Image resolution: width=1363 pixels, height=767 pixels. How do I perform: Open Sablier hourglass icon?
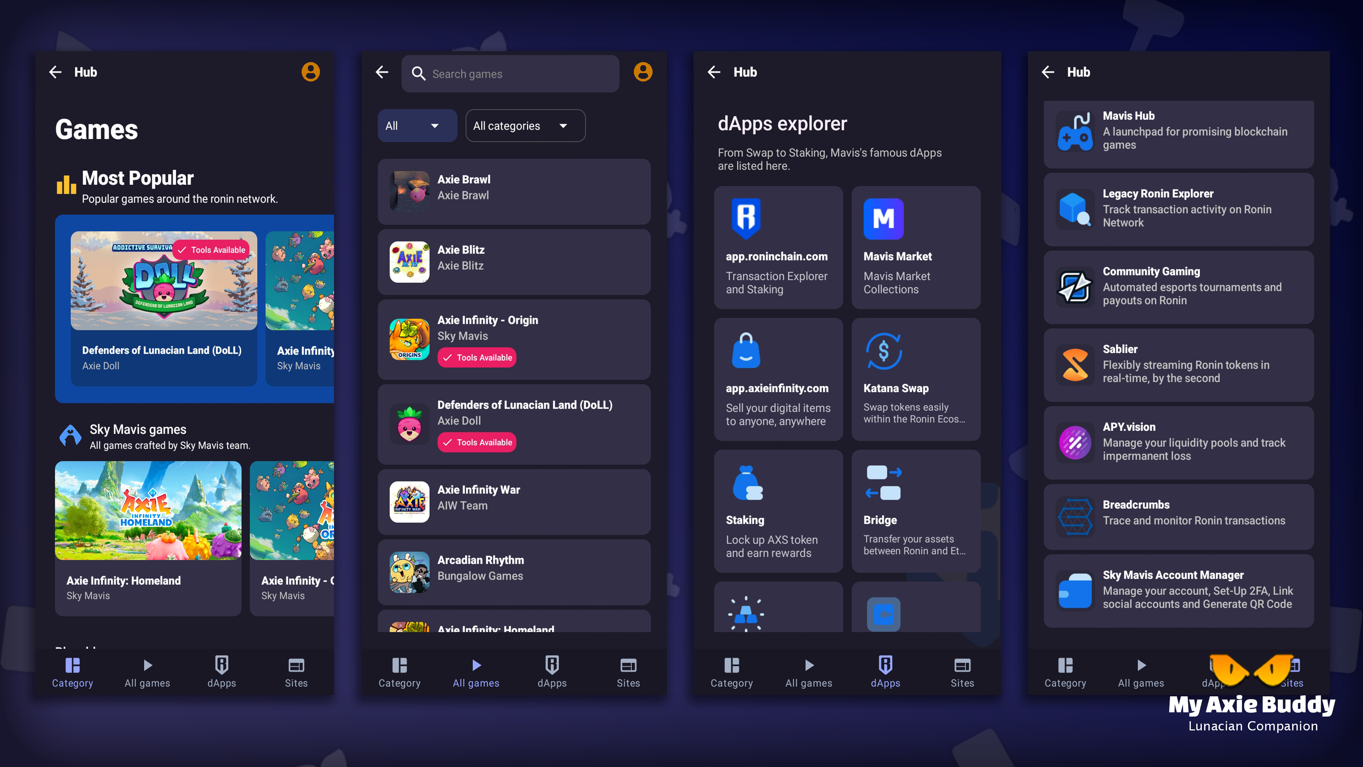1075,365
